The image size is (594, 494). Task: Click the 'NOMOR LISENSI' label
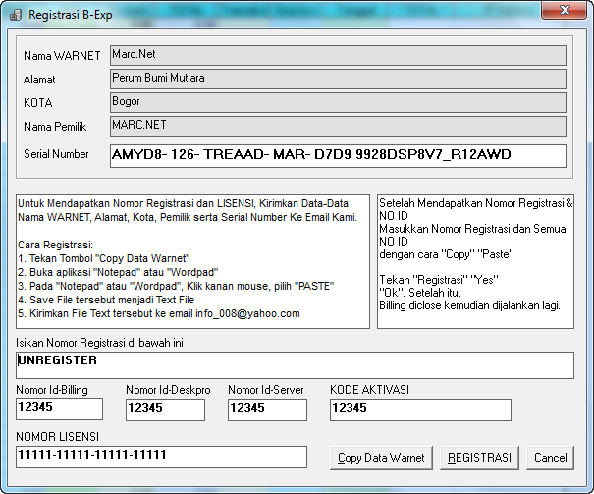point(57,437)
